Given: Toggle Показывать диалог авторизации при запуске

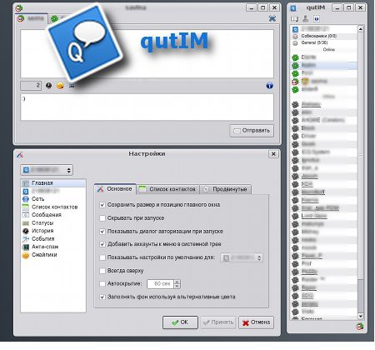Looking at the screenshot, I should point(102,232).
